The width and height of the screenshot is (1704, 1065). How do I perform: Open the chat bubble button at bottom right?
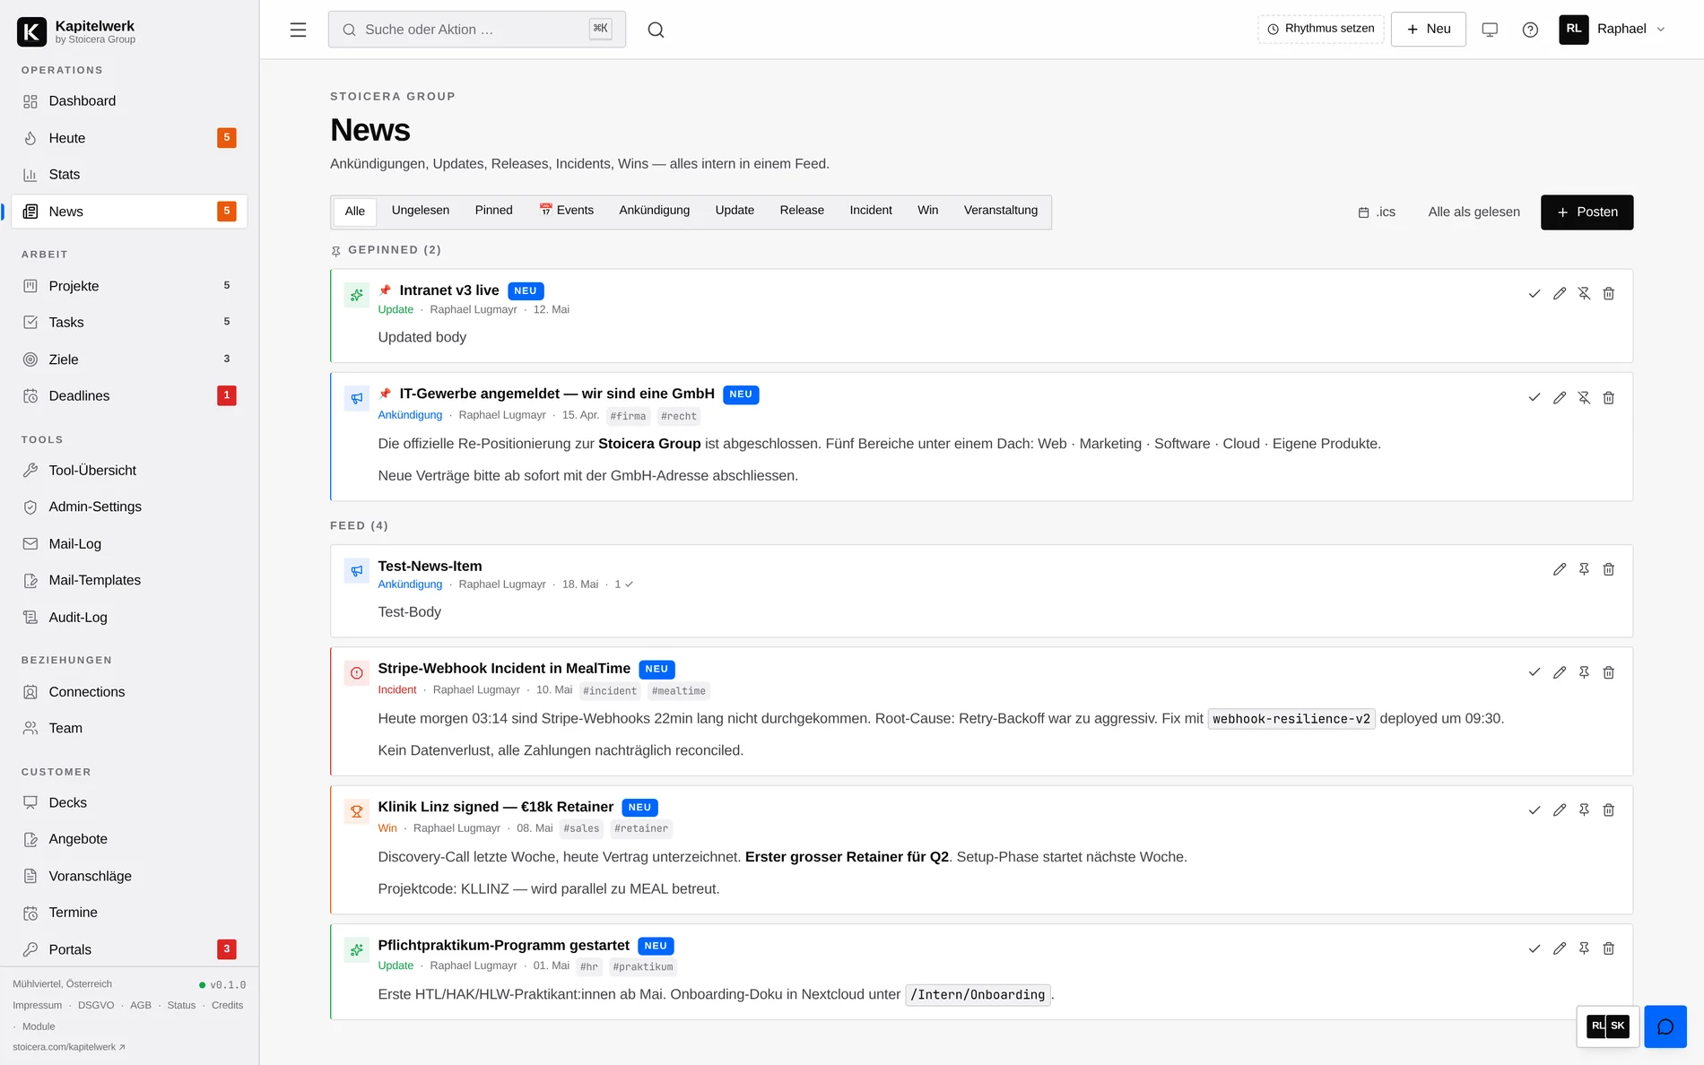[1665, 1026]
